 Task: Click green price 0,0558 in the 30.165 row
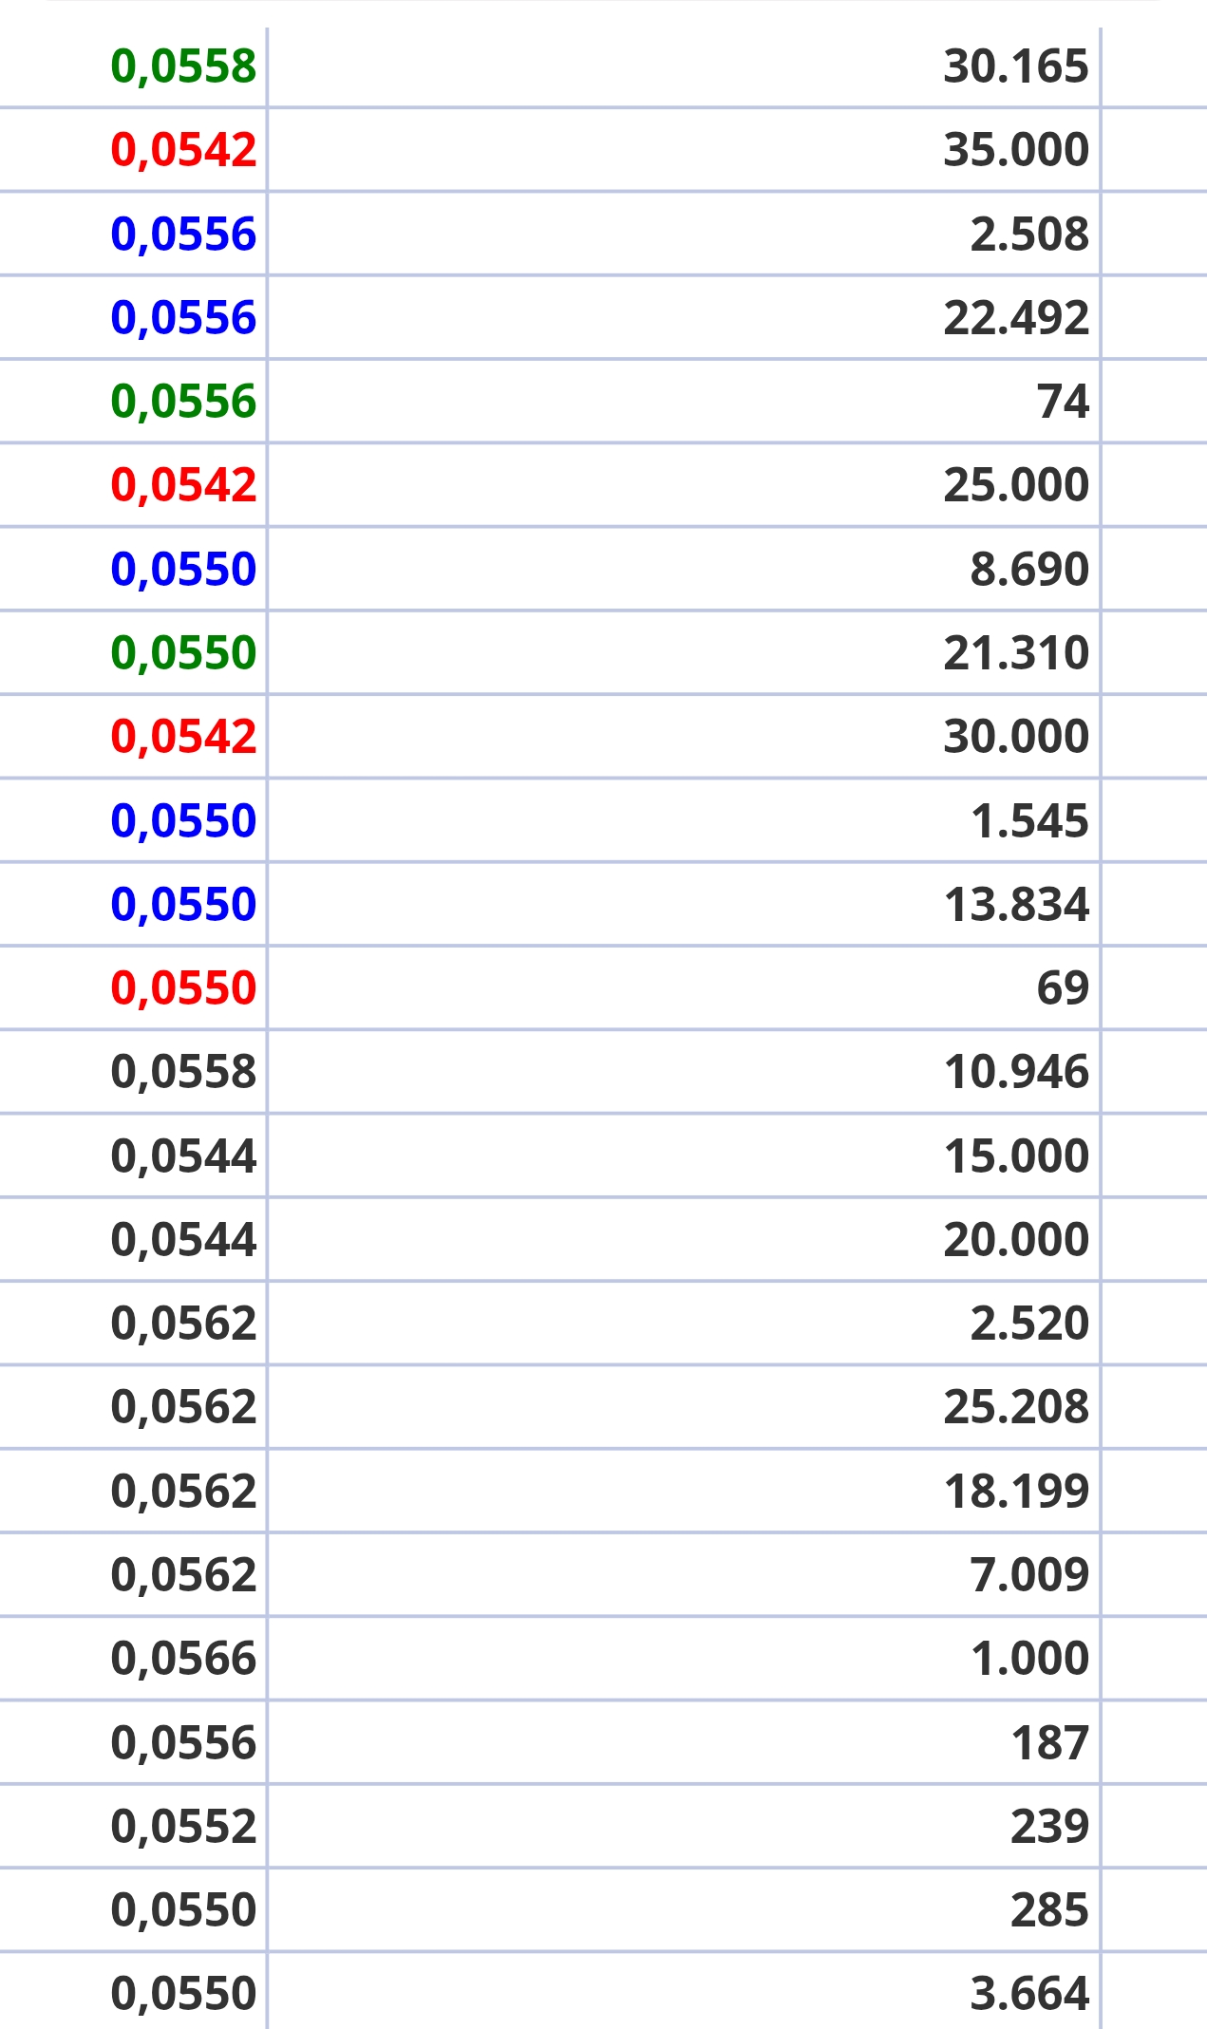(183, 66)
